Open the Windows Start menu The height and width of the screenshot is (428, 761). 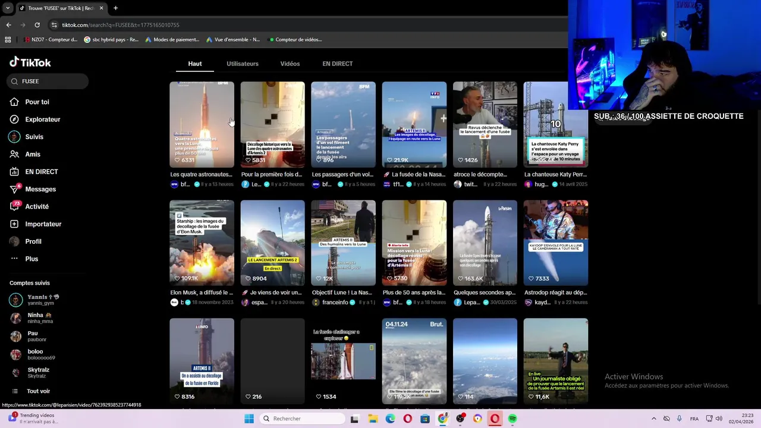249,418
